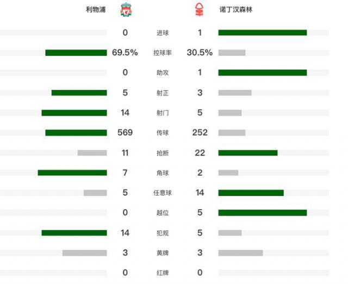Click Liverpool's 69.5% possession bar
This screenshot has height=284, width=348.
76,53
